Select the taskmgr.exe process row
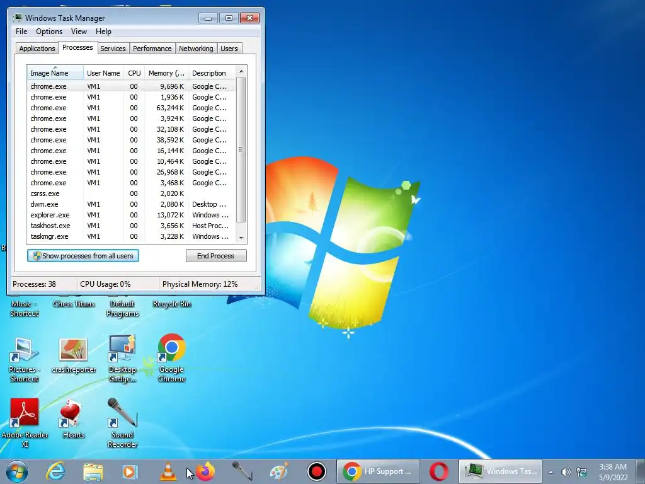 click(x=131, y=236)
